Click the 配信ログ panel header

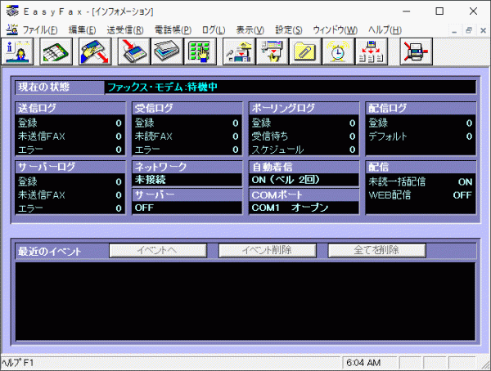[421, 108]
